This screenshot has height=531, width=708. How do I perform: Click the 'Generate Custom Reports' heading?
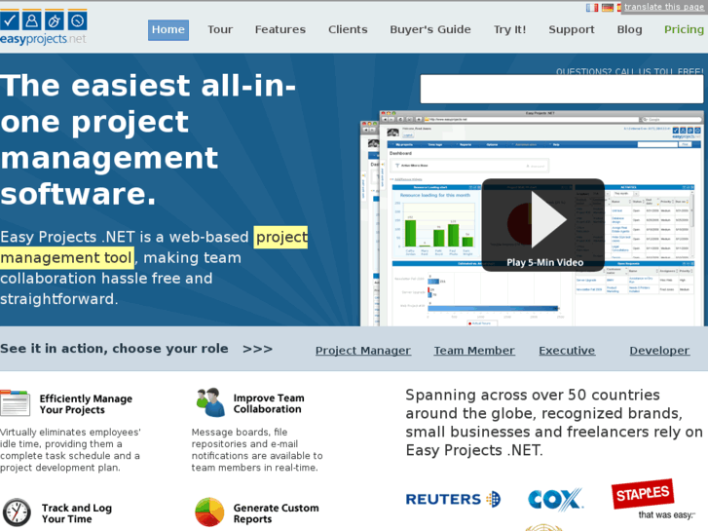tap(276, 513)
